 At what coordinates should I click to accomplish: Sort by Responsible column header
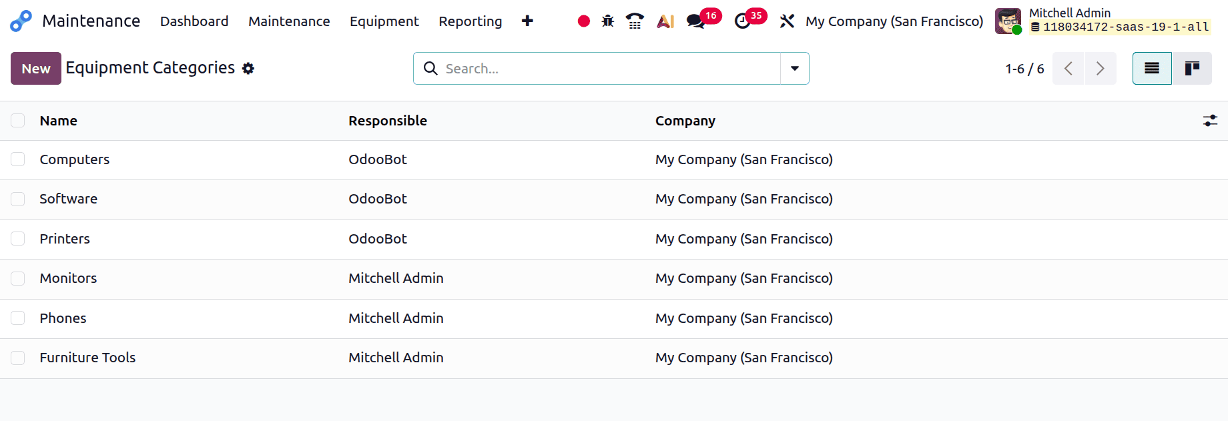click(388, 121)
